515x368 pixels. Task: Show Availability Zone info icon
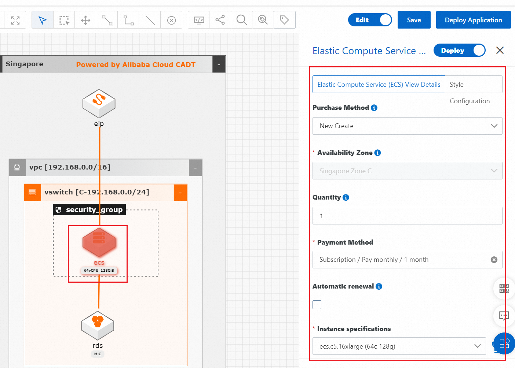pos(378,153)
